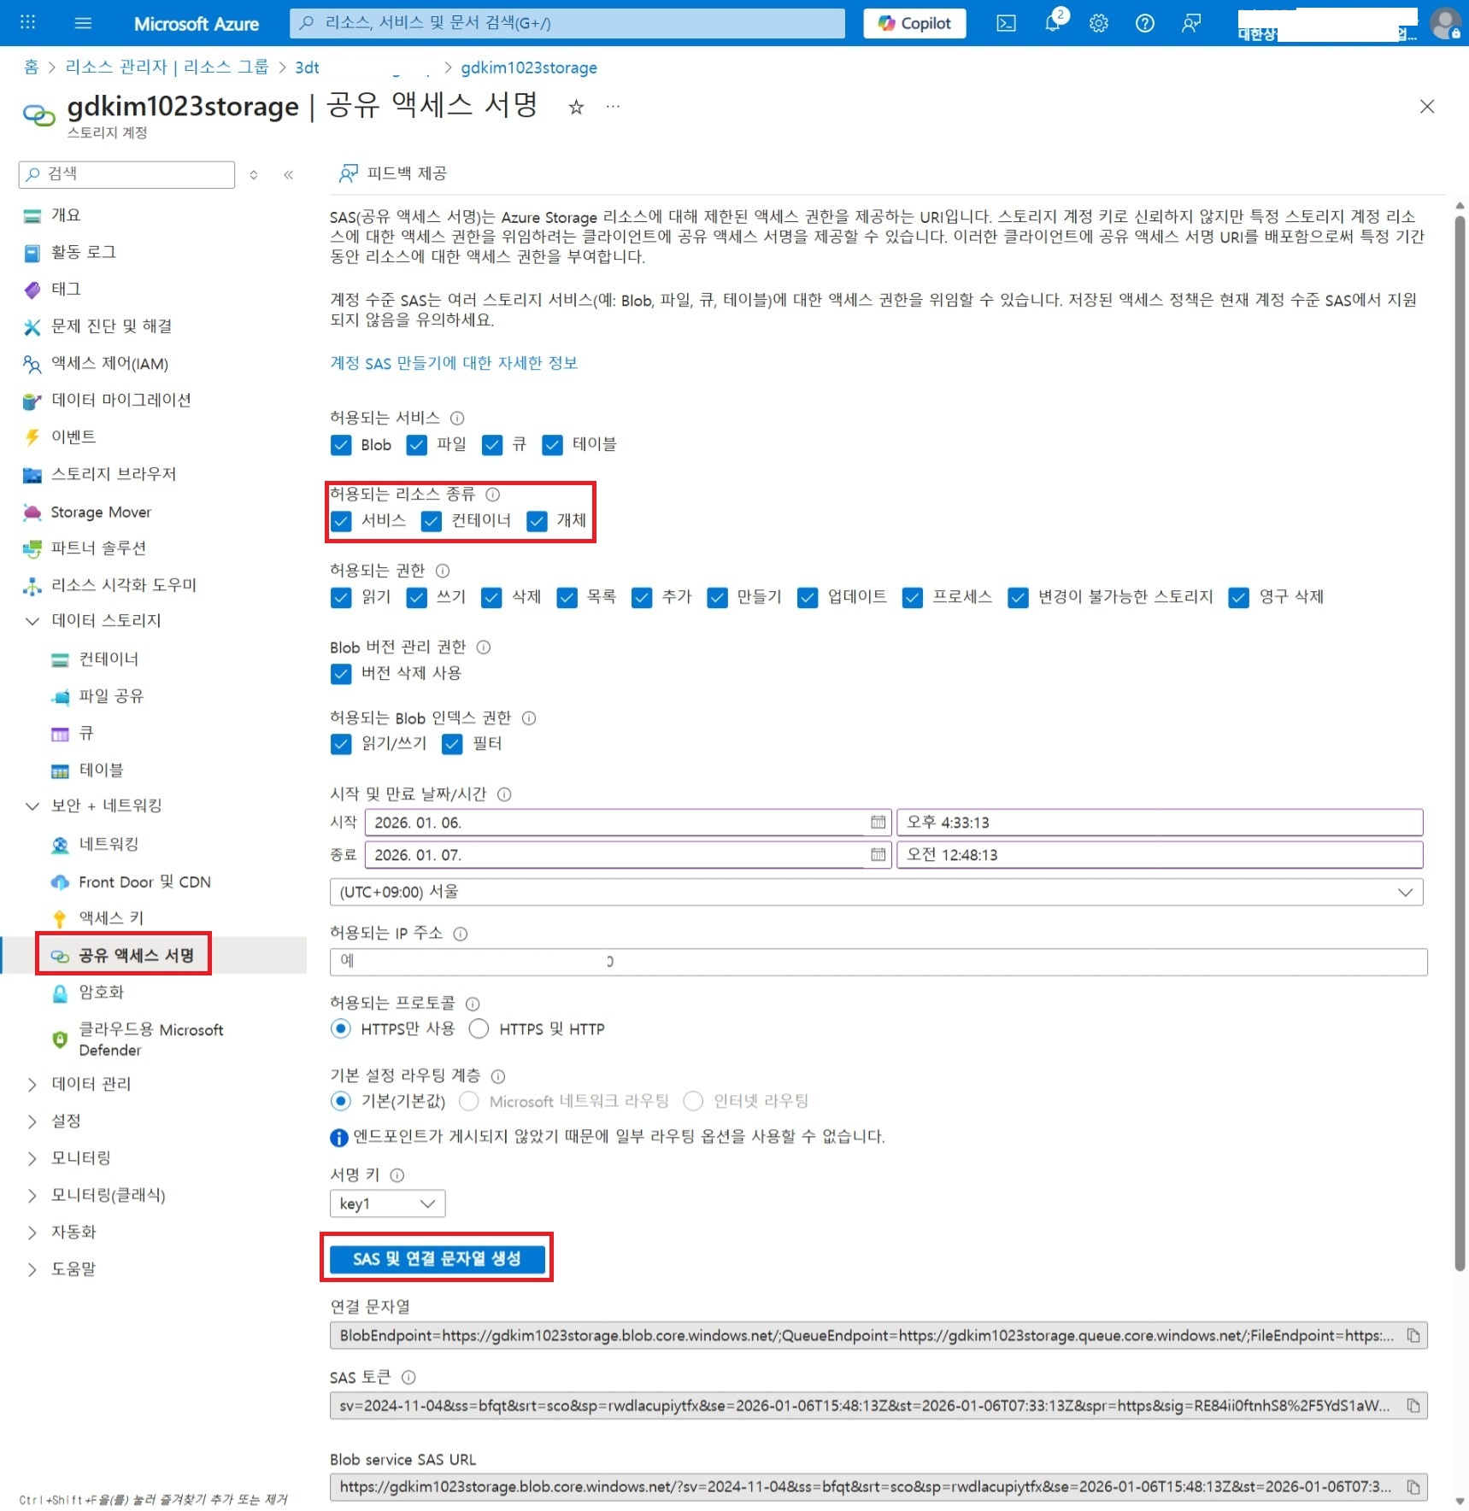Viewport: 1469px width, 1511px height.
Task: Open gdkim1023storage breadcrumb link
Action: pos(529,67)
